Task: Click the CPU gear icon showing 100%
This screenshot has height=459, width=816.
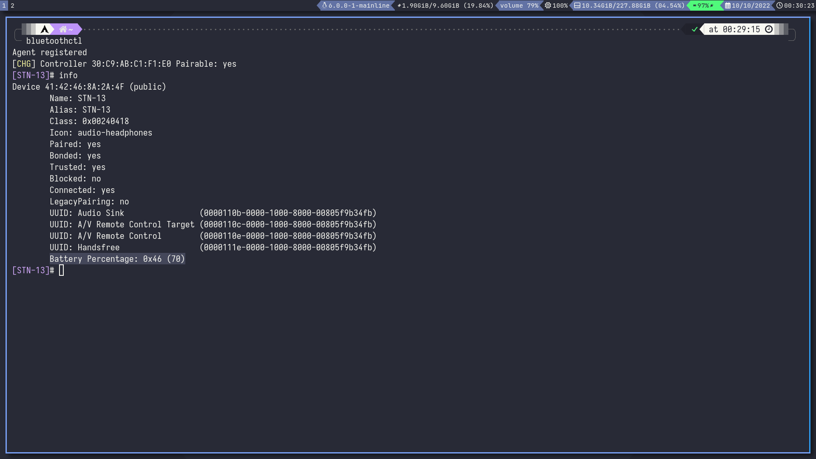Action: click(x=548, y=6)
